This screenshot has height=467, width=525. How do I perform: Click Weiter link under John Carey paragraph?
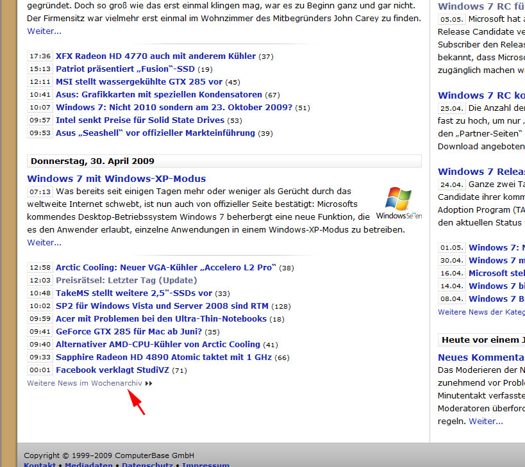coord(44,31)
